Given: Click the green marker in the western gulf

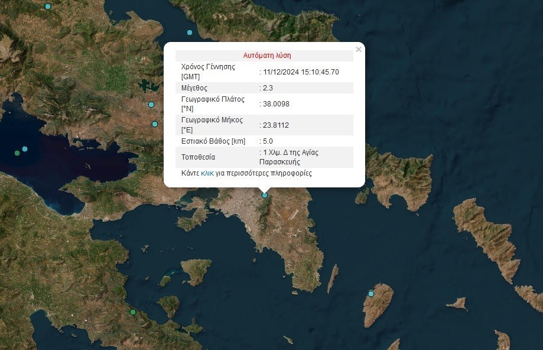Looking at the screenshot, I should 17,153.
